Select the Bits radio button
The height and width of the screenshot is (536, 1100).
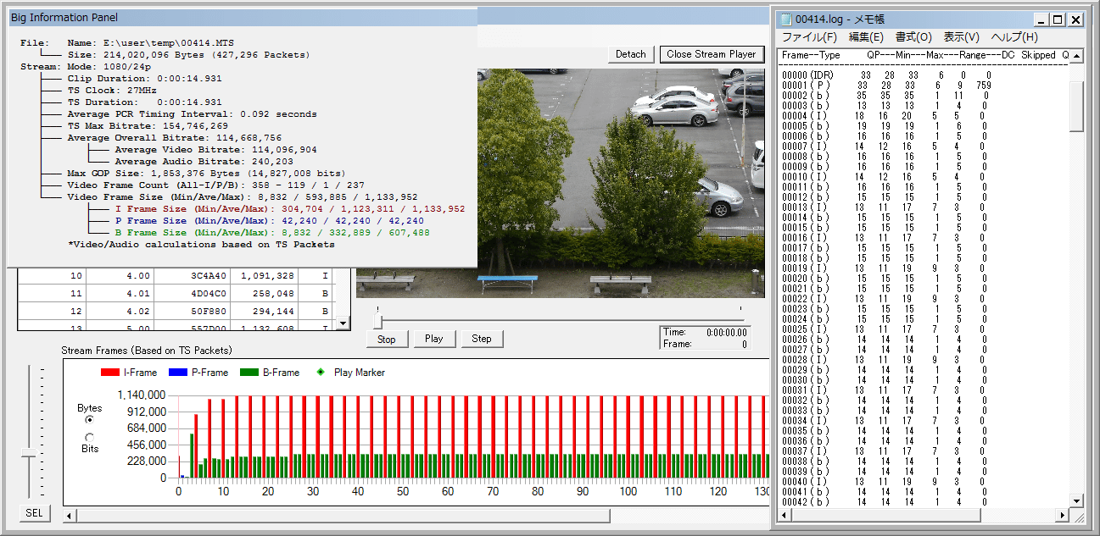pos(90,437)
